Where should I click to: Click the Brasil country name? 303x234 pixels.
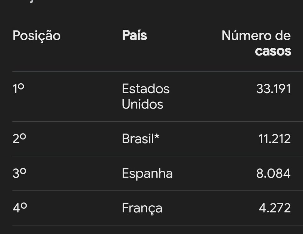coord(138,139)
